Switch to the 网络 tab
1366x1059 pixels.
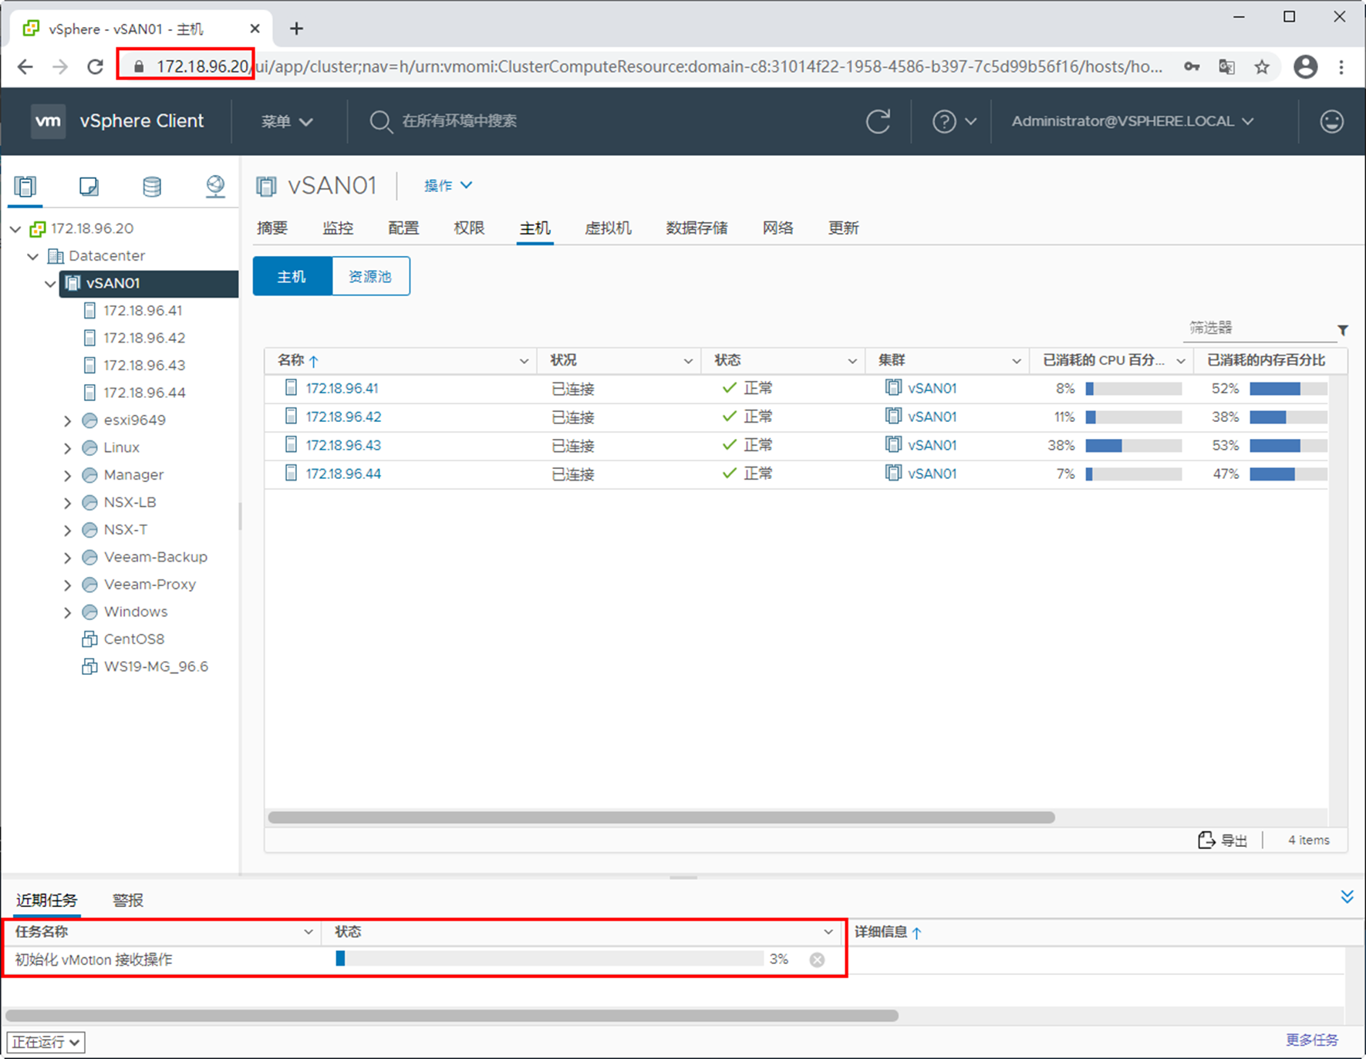[x=777, y=228]
